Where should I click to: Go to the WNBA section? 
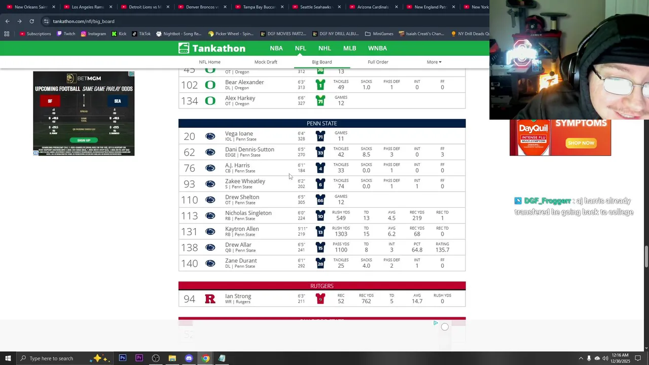377,48
